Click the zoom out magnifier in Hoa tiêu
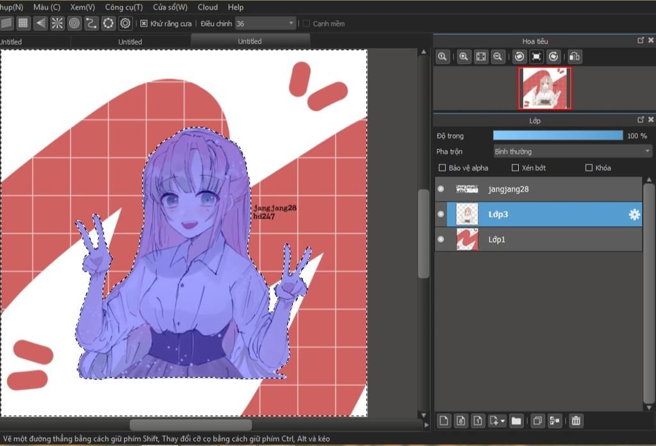This screenshot has width=656, height=446. (x=498, y=56)
